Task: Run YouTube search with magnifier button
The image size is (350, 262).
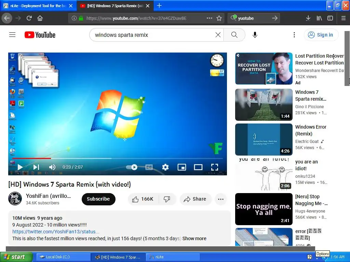Action: point(234,35)
